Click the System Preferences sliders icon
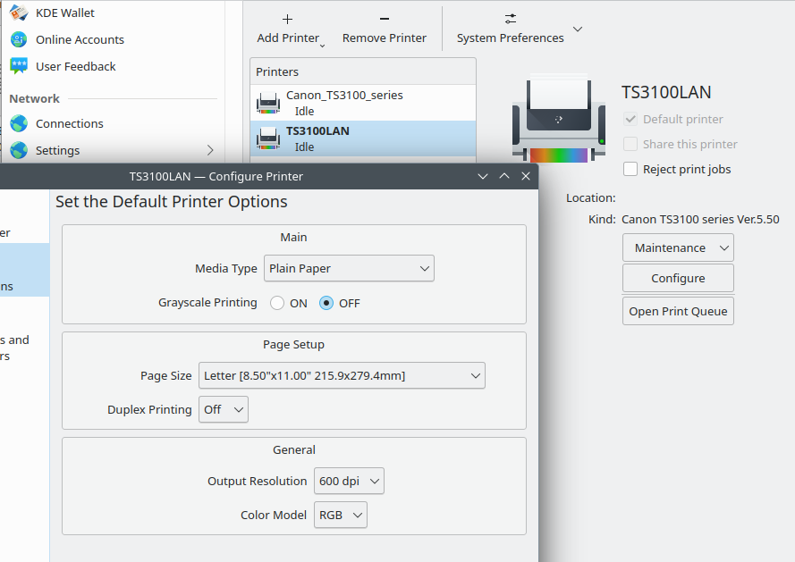The width and height of the screenshot is (795, 562). tap(510, 19)
